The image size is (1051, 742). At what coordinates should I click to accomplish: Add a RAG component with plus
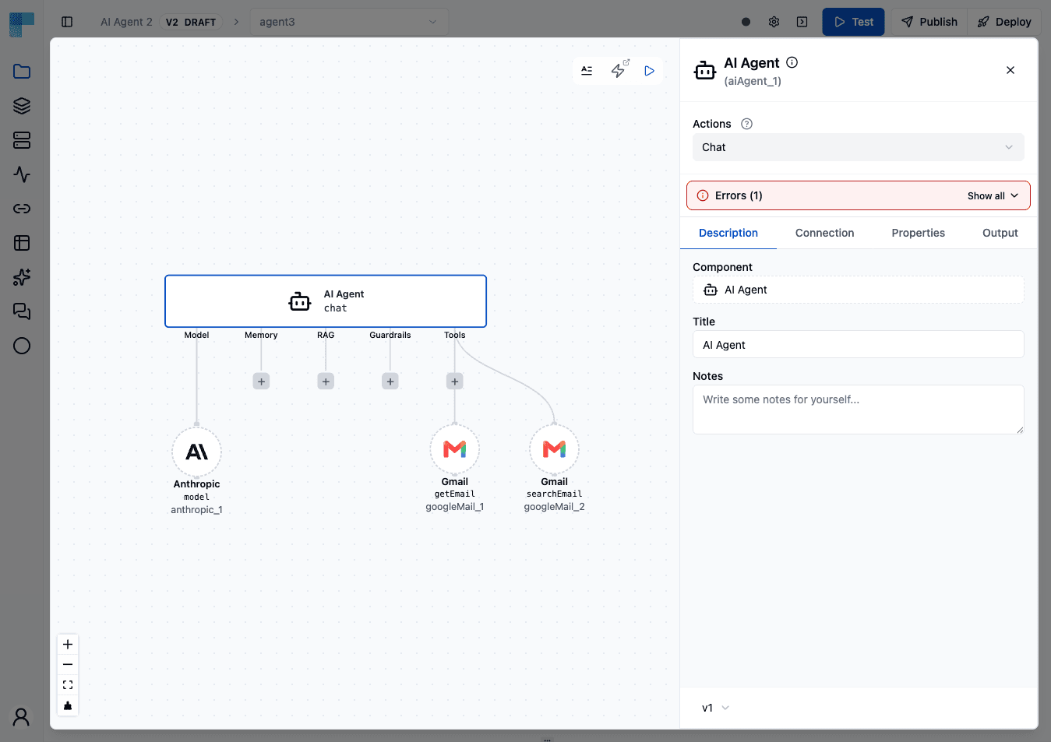click(x=326, y=382)
